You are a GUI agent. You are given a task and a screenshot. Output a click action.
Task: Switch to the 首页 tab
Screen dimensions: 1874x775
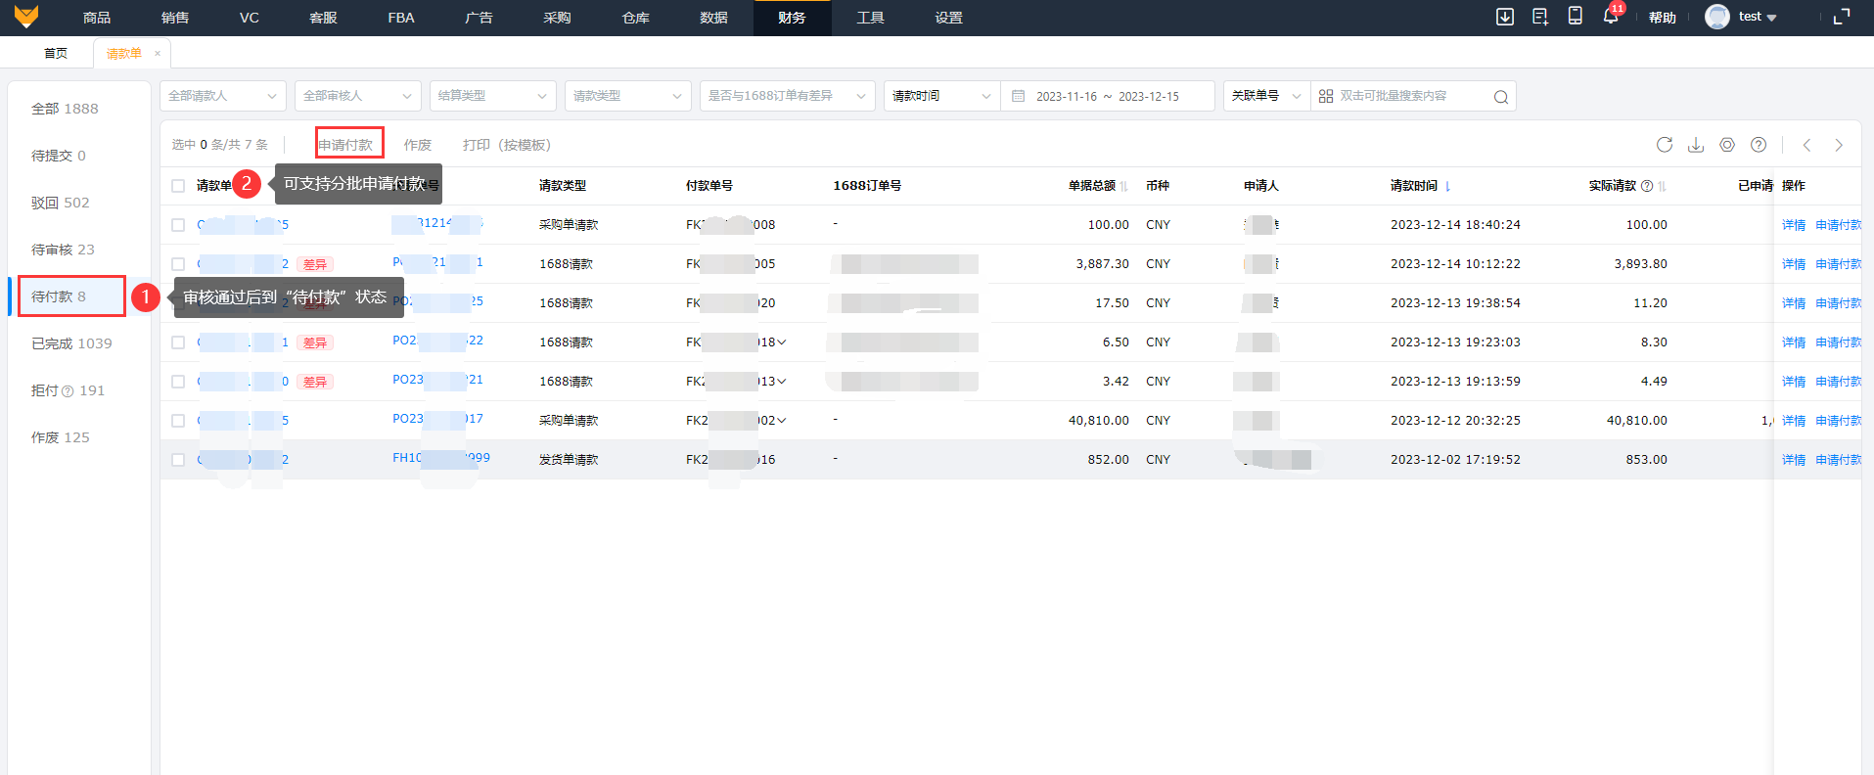(56, 54)
